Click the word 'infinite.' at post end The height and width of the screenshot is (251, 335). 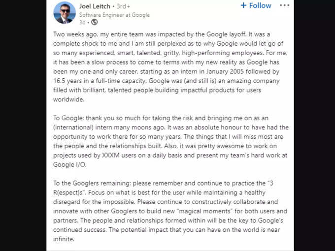tap(64, 239)
